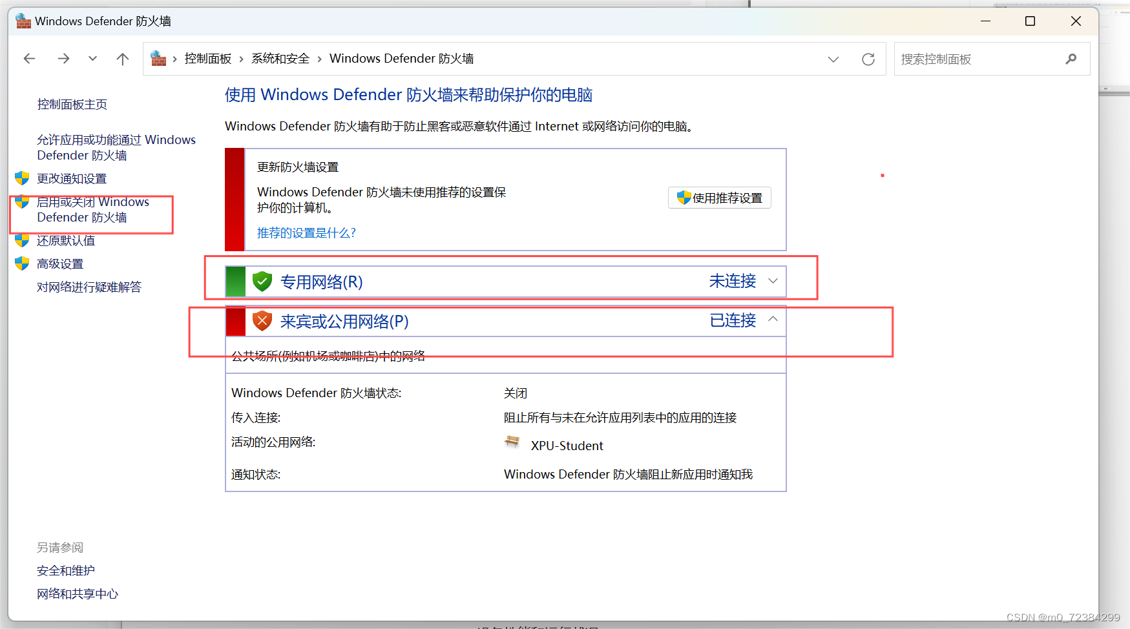Open 控制面板主页 link
Viewport: 1130px width, 629px height.
coord(72,105)
